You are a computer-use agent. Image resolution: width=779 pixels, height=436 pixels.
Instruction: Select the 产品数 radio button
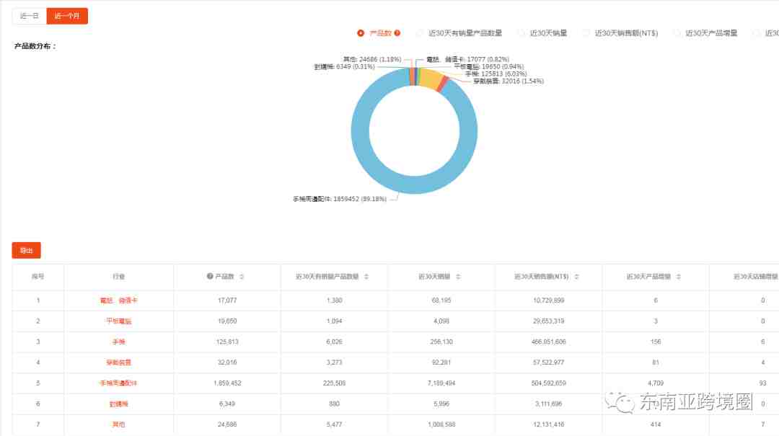point(361,33)
